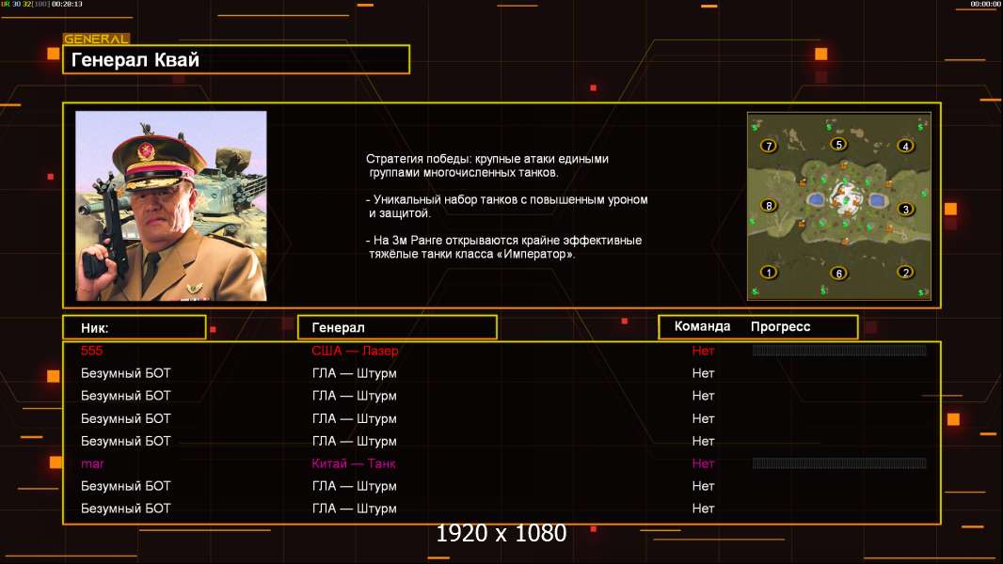Screen dimensions: 1003x564
Task: Click the General Kwai portrait image
Action: pos(171,206)
